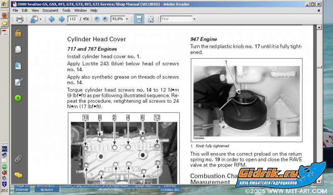The width and height of the screenshot is (333, 195).
Task: Expand the Find options dropdown arrow
Action: pyautogui.click(x=194, y=19)
